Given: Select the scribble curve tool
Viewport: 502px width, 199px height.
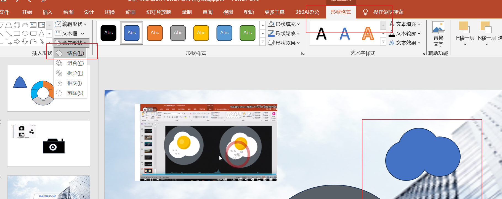Looking at the screenshot, I should point(41,42).
